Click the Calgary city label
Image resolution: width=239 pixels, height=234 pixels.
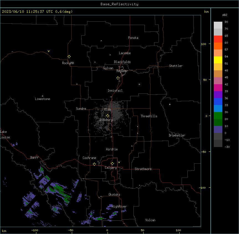111,168
